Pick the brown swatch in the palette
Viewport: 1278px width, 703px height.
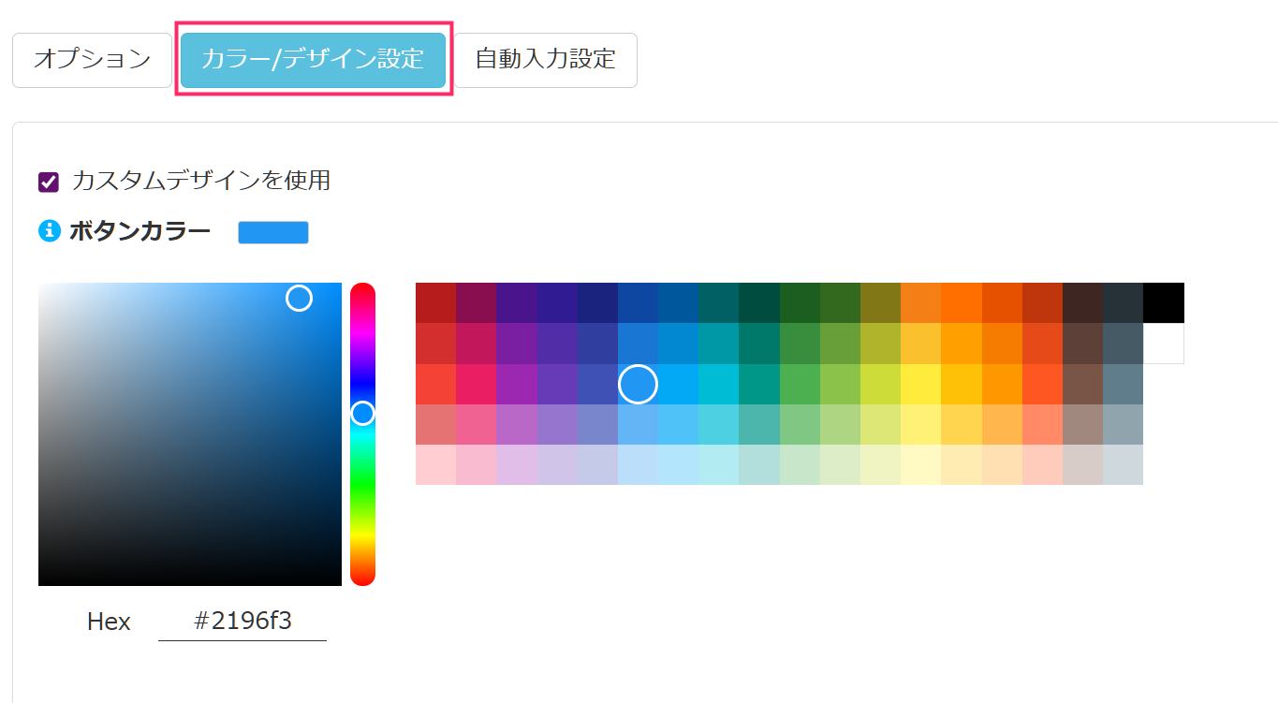click(x=1082, y=384)
